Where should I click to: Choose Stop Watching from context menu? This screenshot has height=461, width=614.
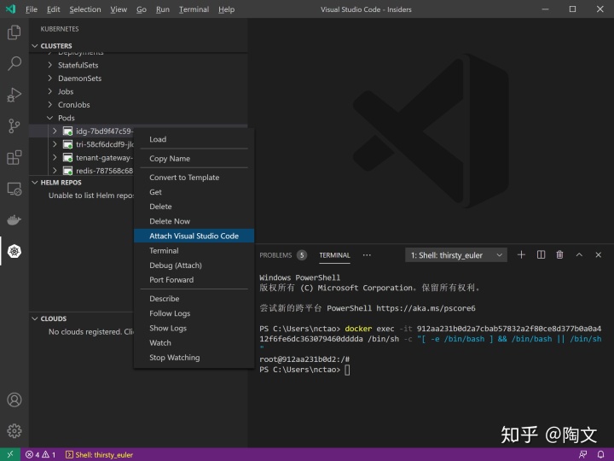(194, 358)
